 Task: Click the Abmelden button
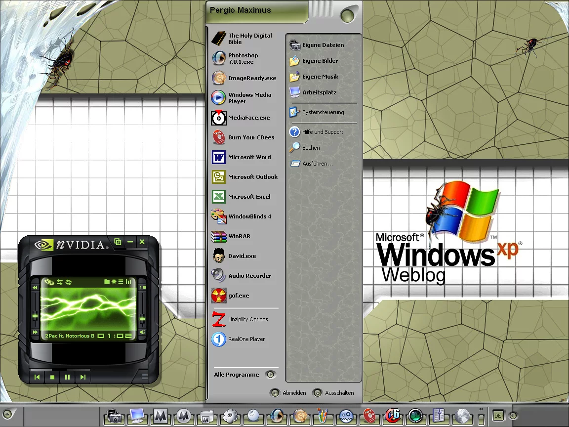288,393
